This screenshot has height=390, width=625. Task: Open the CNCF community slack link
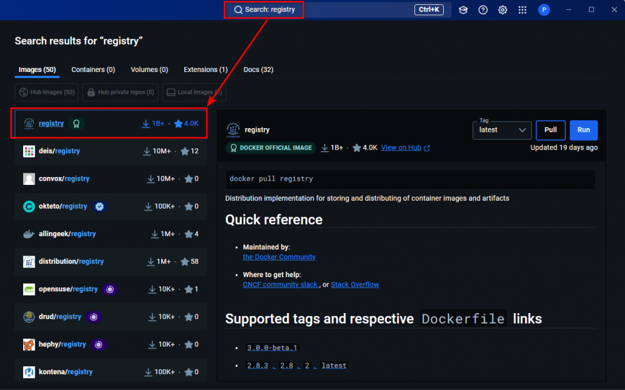(x=280, y=284)
